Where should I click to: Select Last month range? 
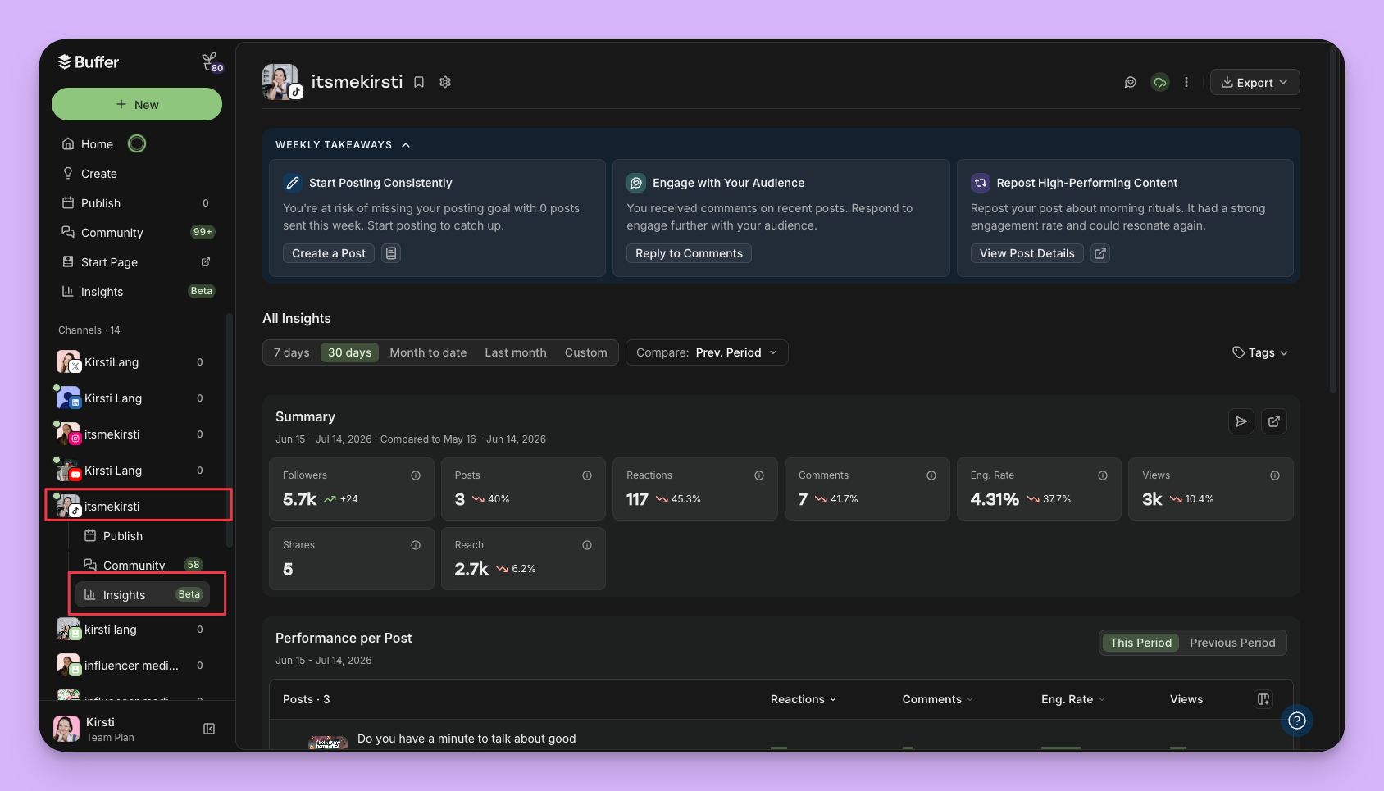[x=516, y=352]
